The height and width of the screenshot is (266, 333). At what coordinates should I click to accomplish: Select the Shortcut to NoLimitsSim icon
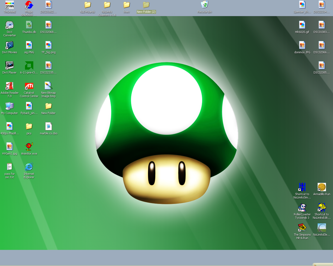[302, 187]
